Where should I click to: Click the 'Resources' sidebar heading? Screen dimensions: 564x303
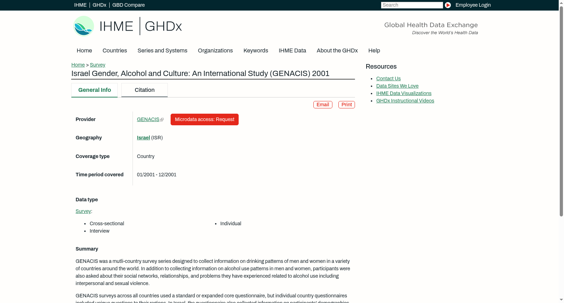pyautogui.click(x=381, y=67)
